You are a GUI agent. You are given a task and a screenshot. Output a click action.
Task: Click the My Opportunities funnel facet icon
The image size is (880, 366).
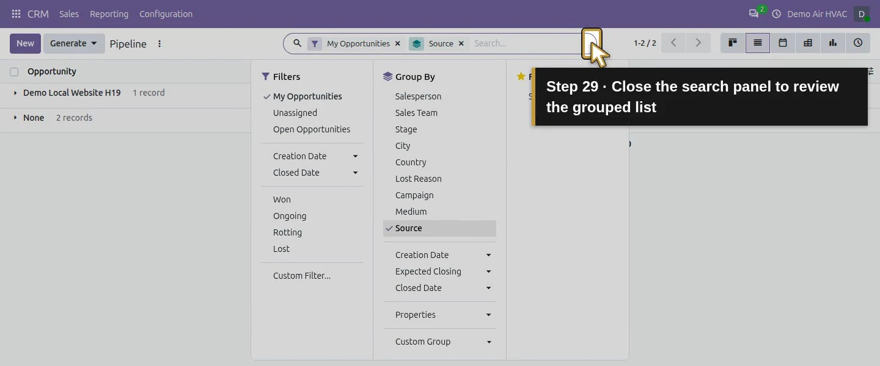[315, 43]
